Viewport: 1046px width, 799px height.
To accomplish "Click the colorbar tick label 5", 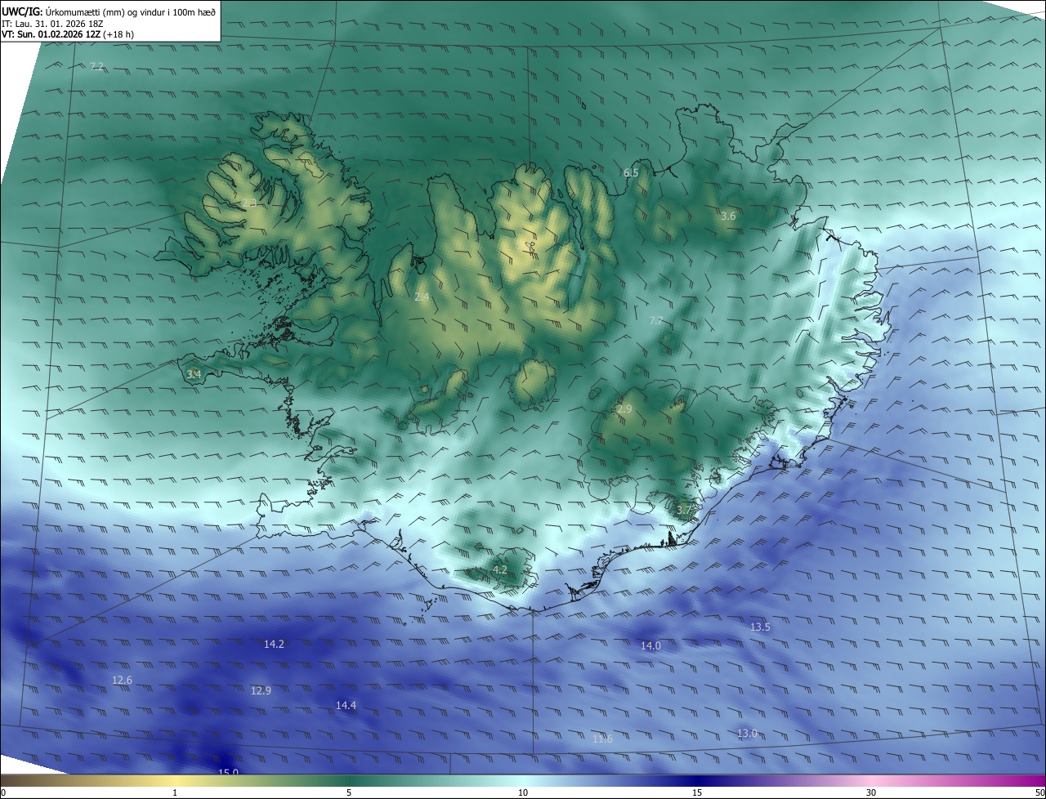I will point(349,792).
